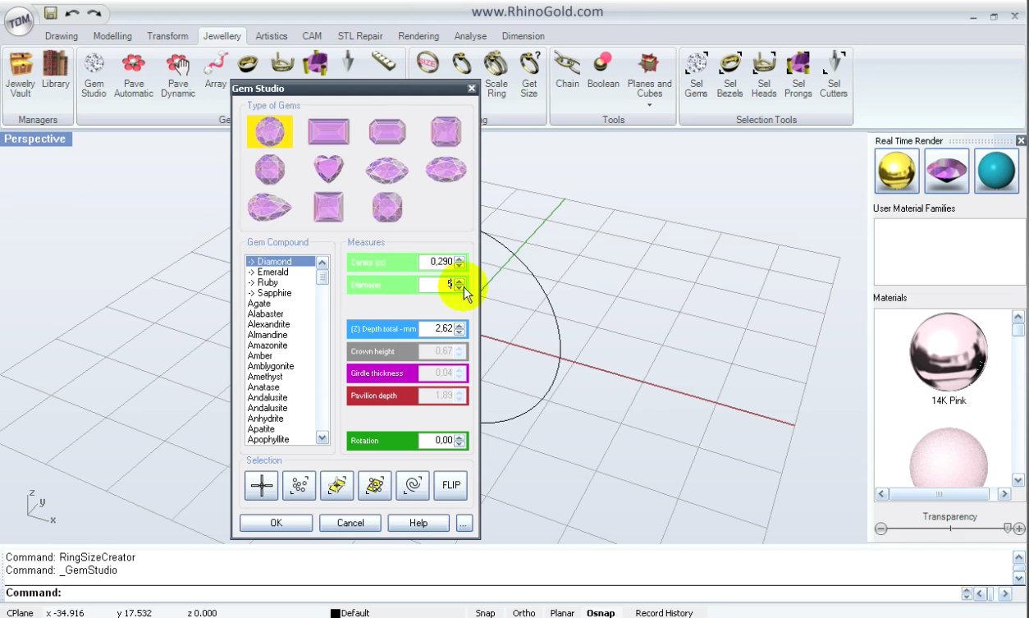
Task: Click the Help button in Gem Studio
Action: click(x=418, y=523)
